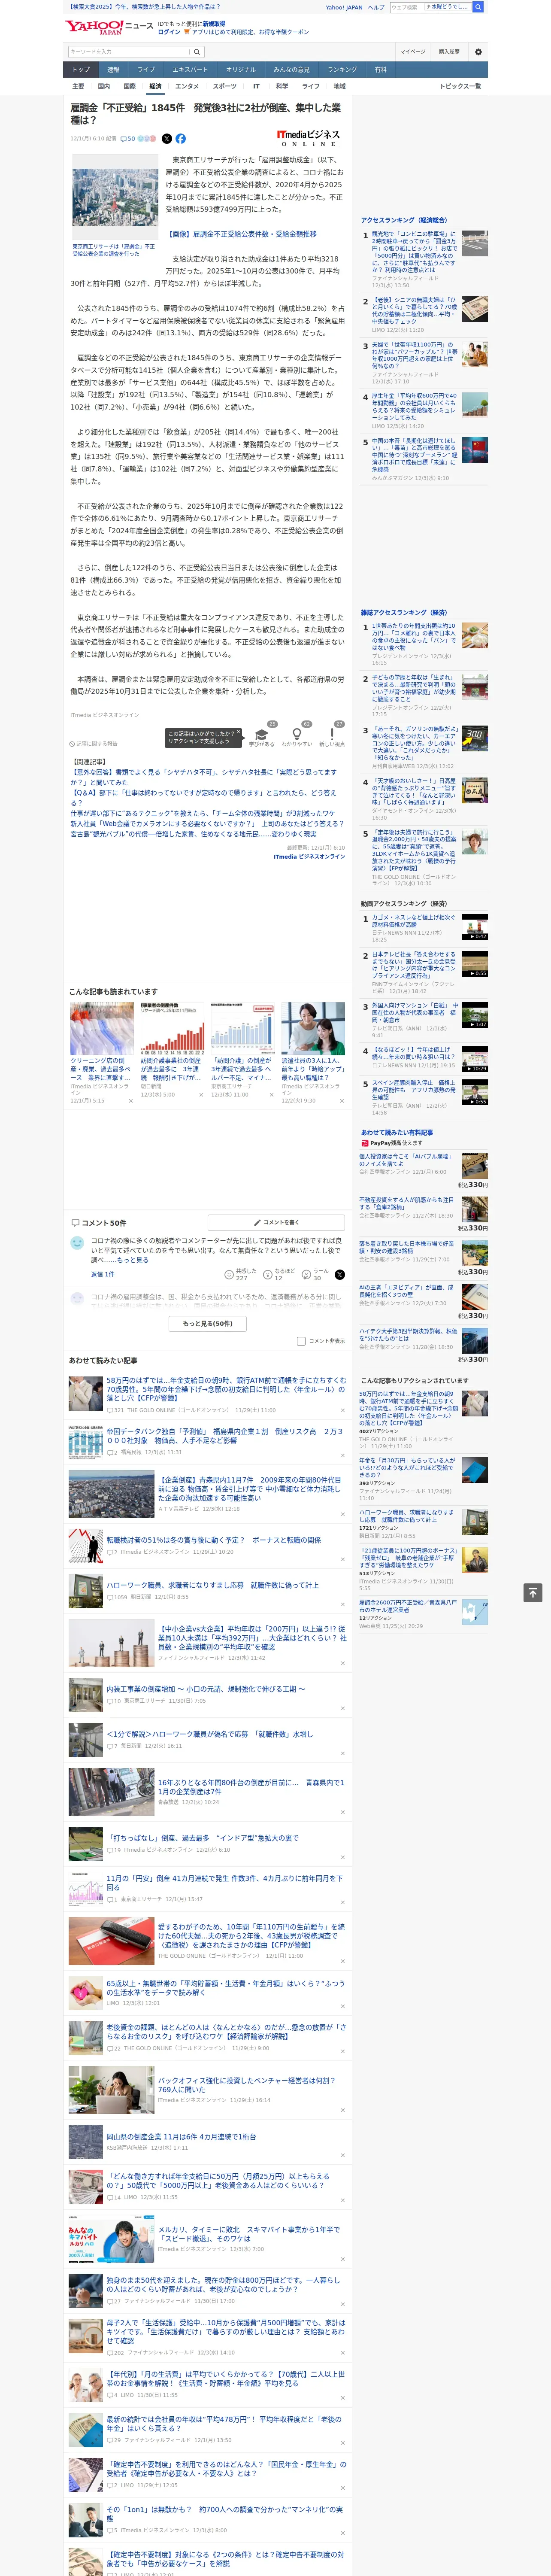Open the ランキング navigation tab
This screenshot has height=2576, width=551.
[342, 70]
